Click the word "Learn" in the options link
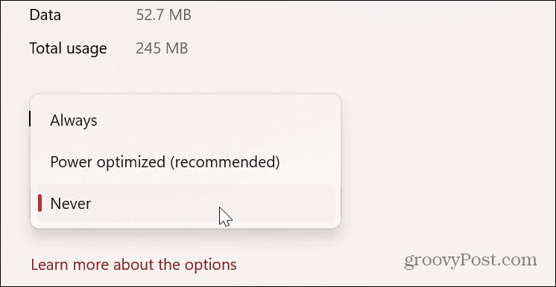The image size is (556, 287). click(48, 265)
